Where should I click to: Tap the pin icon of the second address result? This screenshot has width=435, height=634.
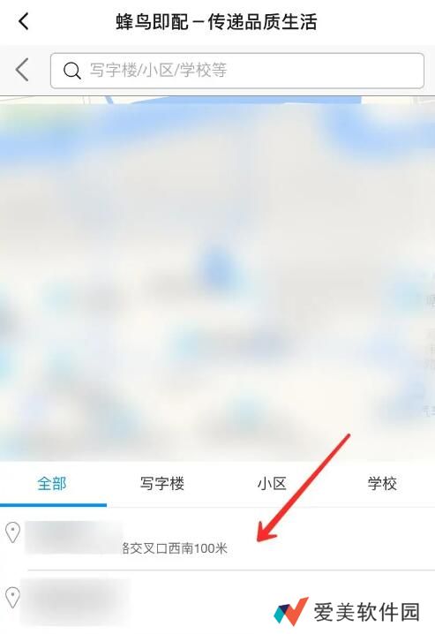coord(13,597)
